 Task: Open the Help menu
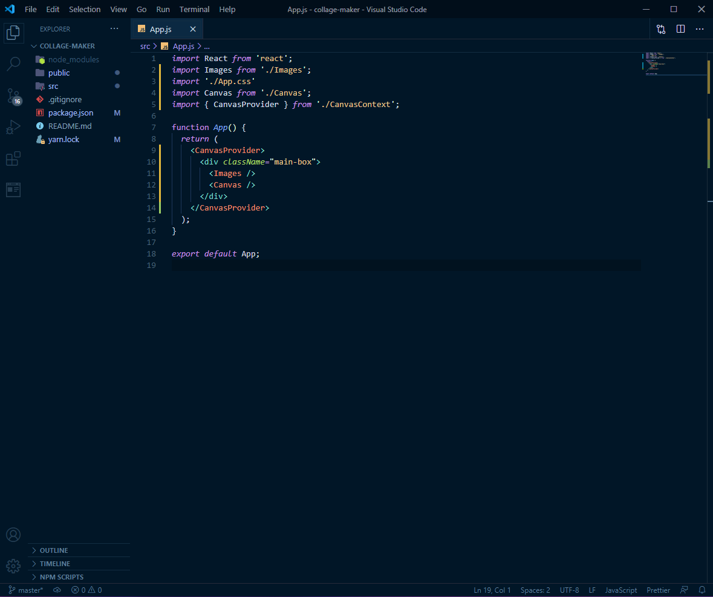(x=227, y=9)
